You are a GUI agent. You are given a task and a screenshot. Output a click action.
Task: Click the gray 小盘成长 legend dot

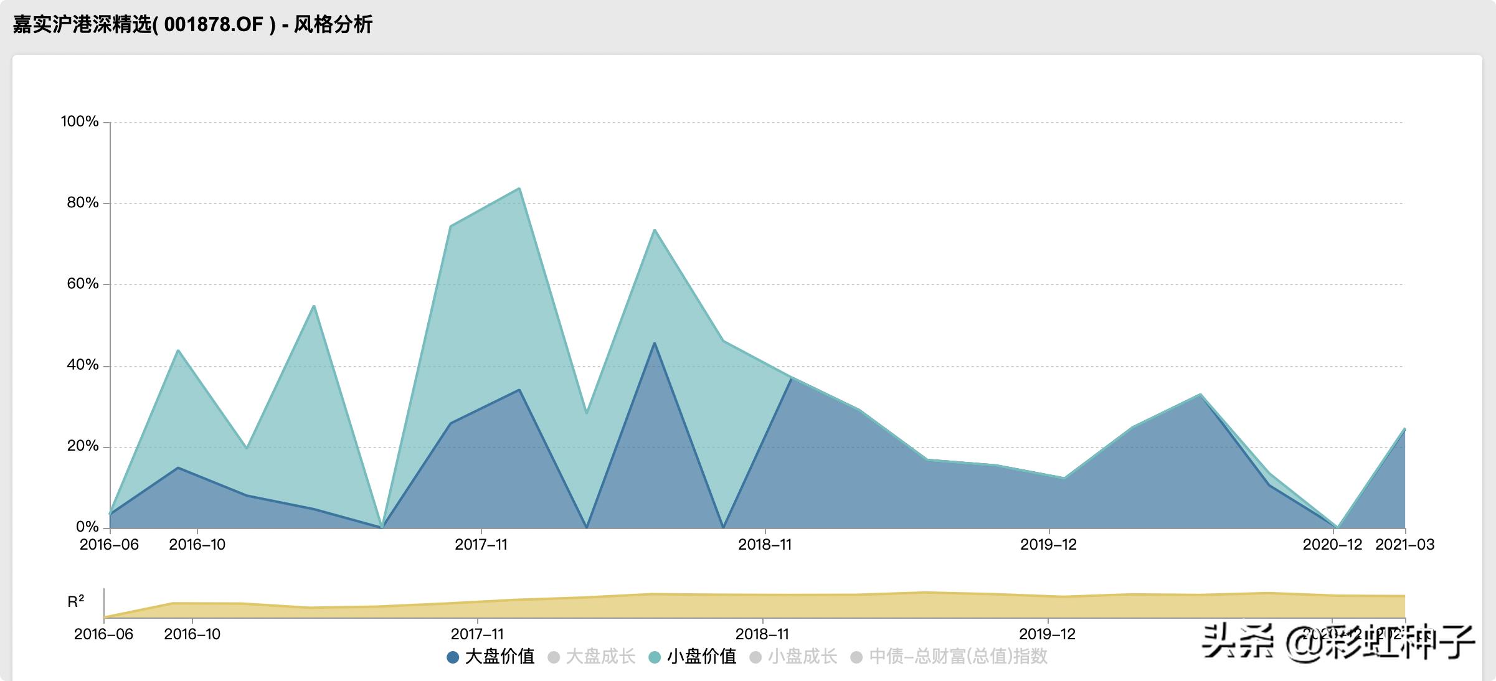(x=755, y=657)
